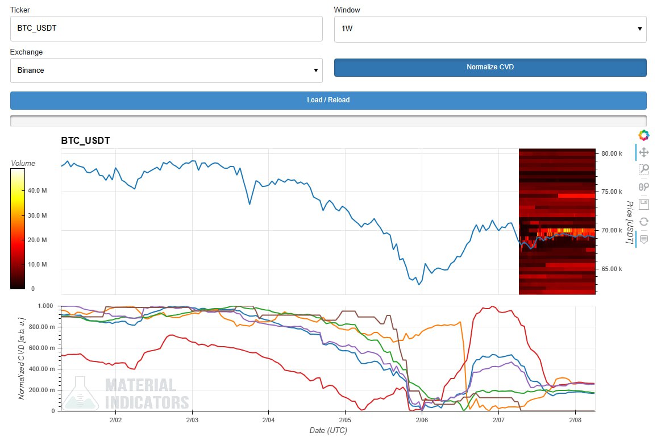657x441 pixels.
Task: Select the Pan tool
Action: pos(643,152)
